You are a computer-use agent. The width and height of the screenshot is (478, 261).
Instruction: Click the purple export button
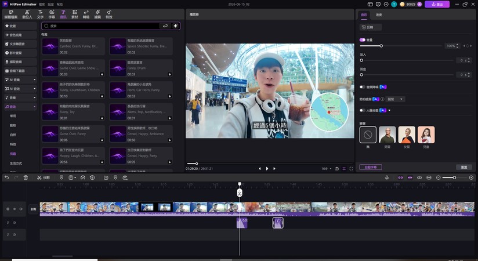tap(437, 4)
